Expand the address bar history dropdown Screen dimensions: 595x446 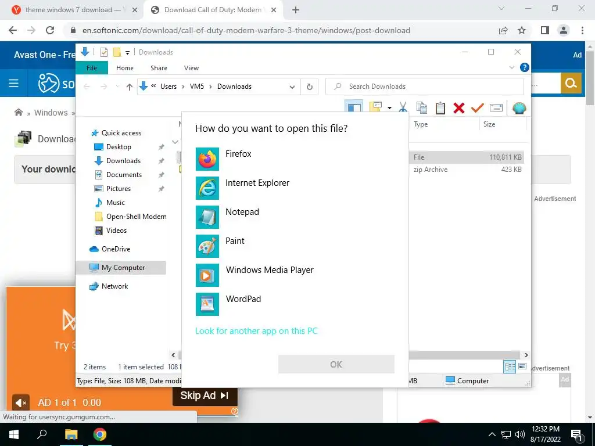(x=292, y=87)
